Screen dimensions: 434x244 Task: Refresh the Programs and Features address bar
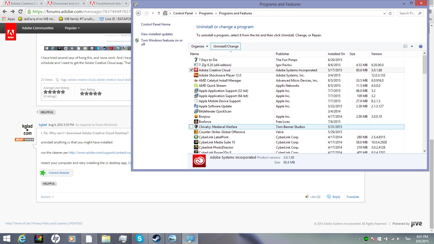(x=390, y=13)
